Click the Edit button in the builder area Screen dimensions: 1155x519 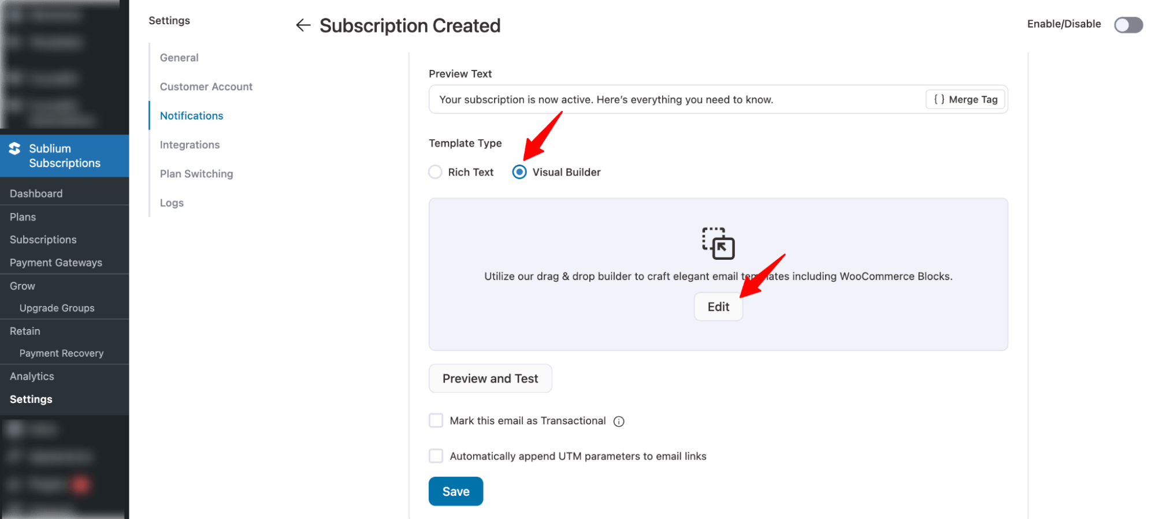[x=718, y=307]
